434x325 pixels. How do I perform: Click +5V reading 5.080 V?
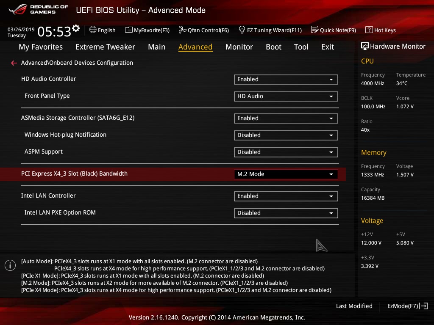pos(405,243)
